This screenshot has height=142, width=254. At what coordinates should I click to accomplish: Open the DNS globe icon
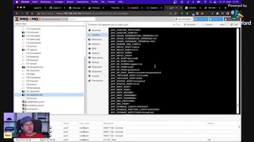coord(89,49)
